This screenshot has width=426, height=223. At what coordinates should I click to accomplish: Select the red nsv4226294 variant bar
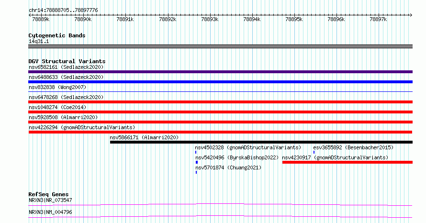tap(220, 132)
